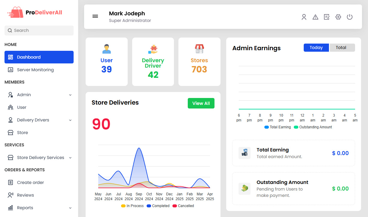
Task: Click the sidebar Search field
Action: point(39,30)
